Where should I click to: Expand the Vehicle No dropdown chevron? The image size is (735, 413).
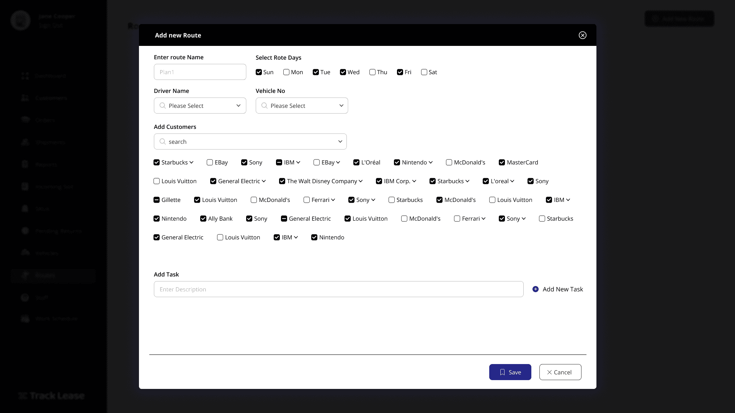click(341, 106)
